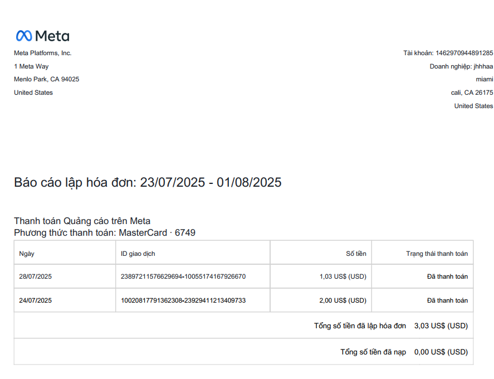Image resolution: width=494 pixels, height=379 pixels.
Task: Click the MasterCard 6749 payment method line
Action: click(105, 233)
